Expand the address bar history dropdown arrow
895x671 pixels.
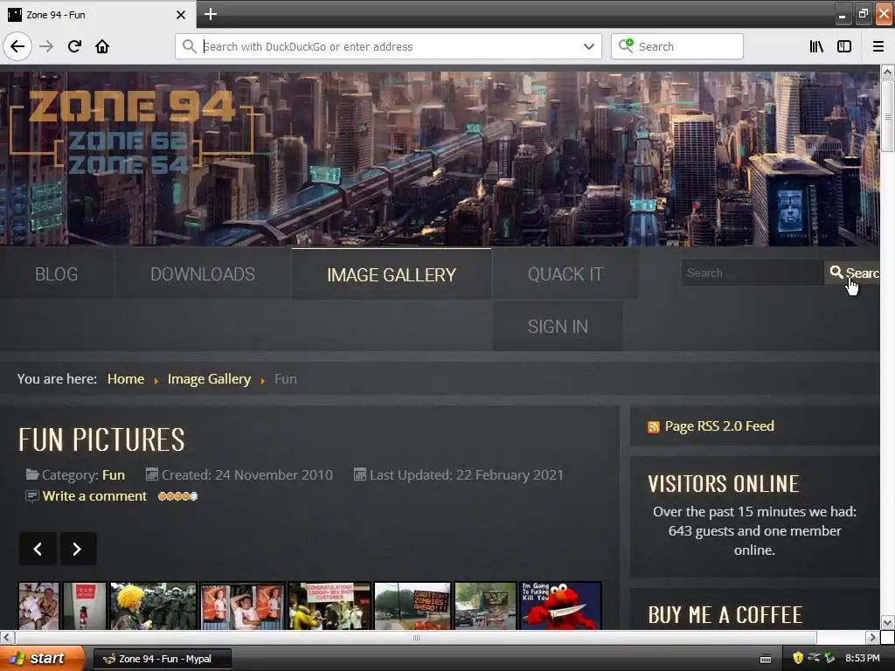pos(588,47)
